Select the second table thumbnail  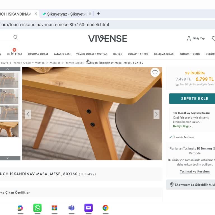click(9, 96)
